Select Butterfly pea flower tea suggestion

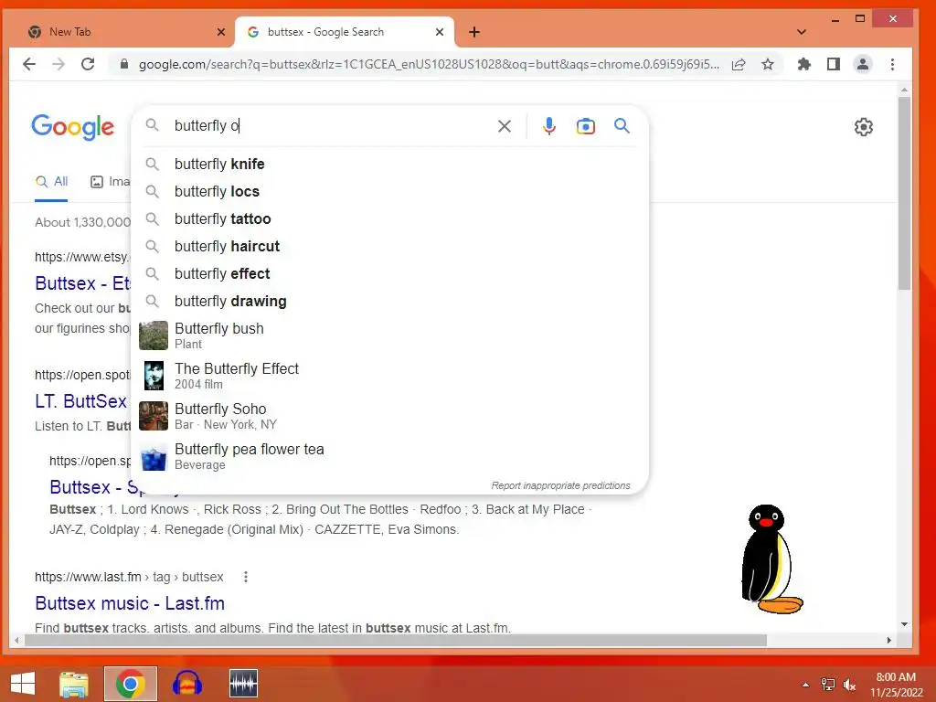(x=389, y=456)
